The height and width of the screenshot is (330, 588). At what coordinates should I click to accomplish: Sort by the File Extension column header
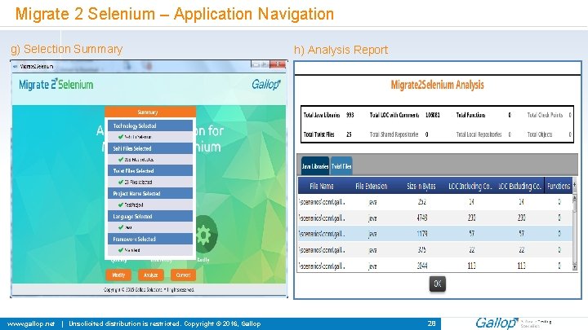tap(372, 186)
